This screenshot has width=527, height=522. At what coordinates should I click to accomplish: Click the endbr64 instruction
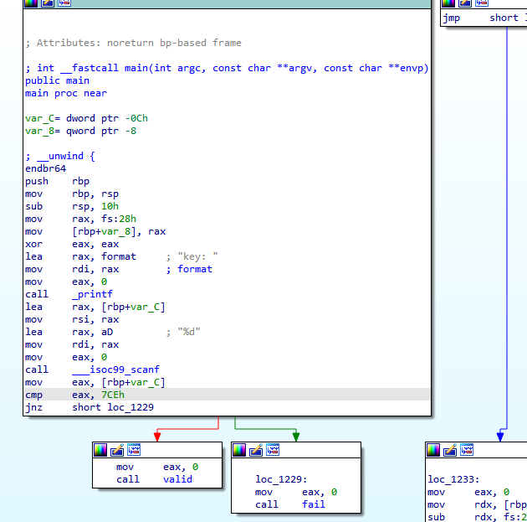pos(46,168)
